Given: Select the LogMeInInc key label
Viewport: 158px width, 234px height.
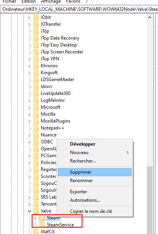Looking at the screenshot, I should click(x=53, y=100).
